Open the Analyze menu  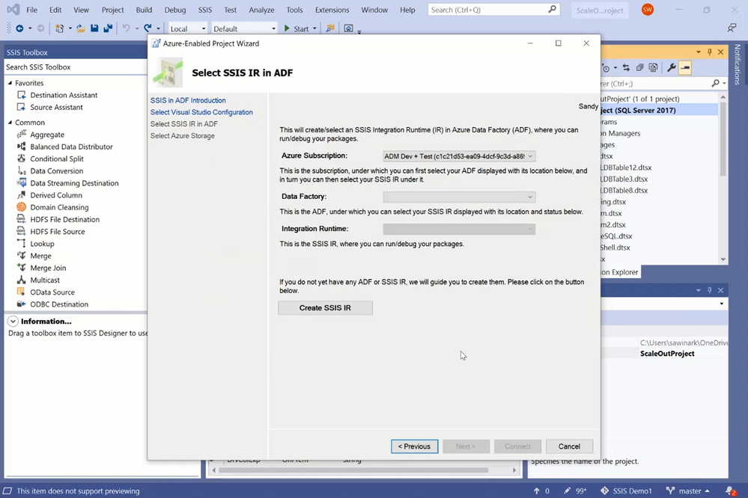click(x=261, y=10)
